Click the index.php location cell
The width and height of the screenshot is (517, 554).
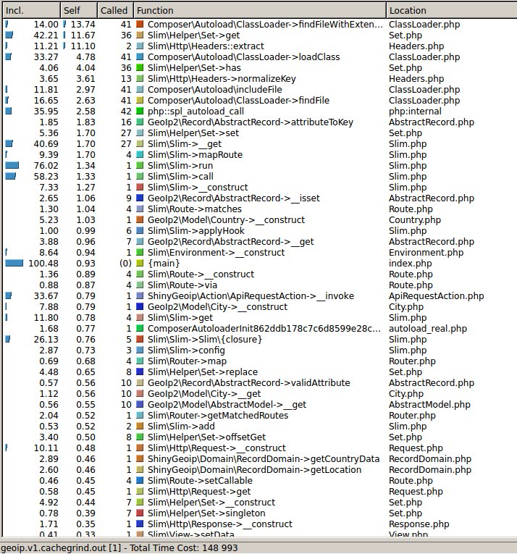point(411,263)
